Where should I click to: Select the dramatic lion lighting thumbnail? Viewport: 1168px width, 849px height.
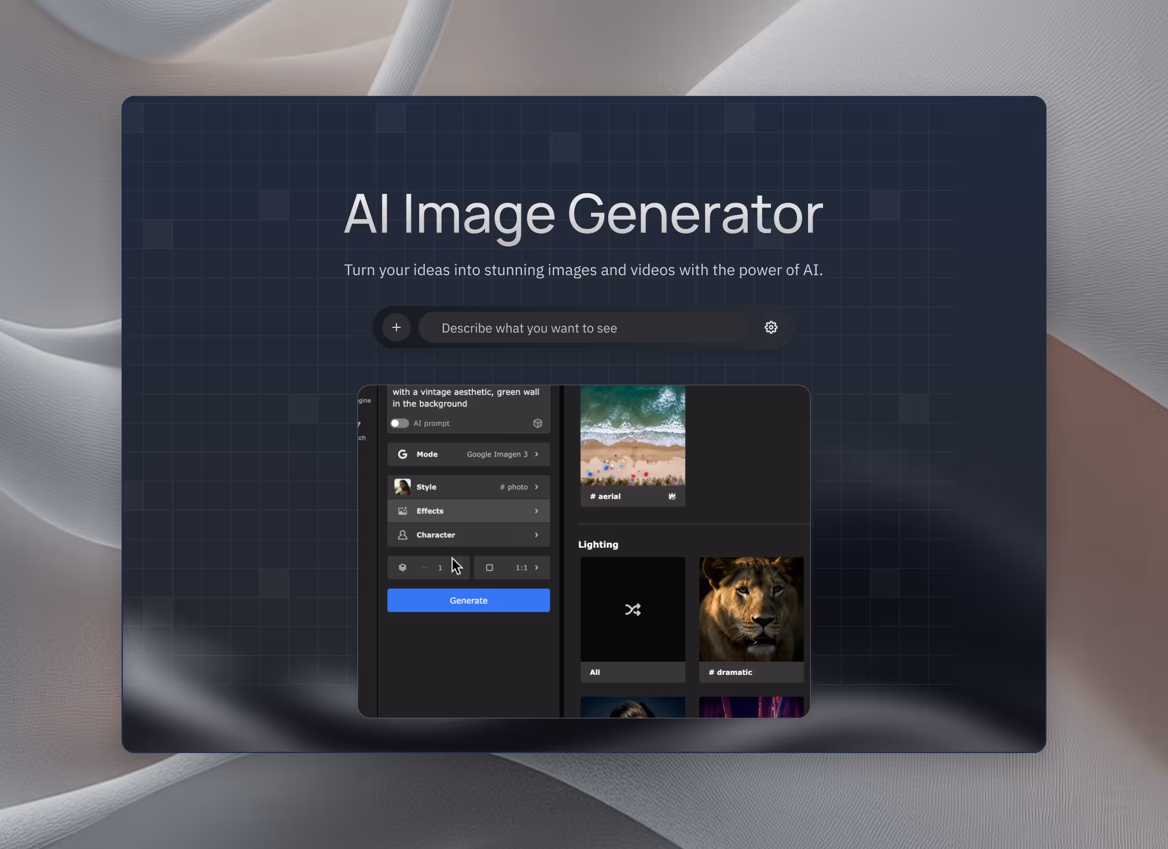[x=751, y=610]
